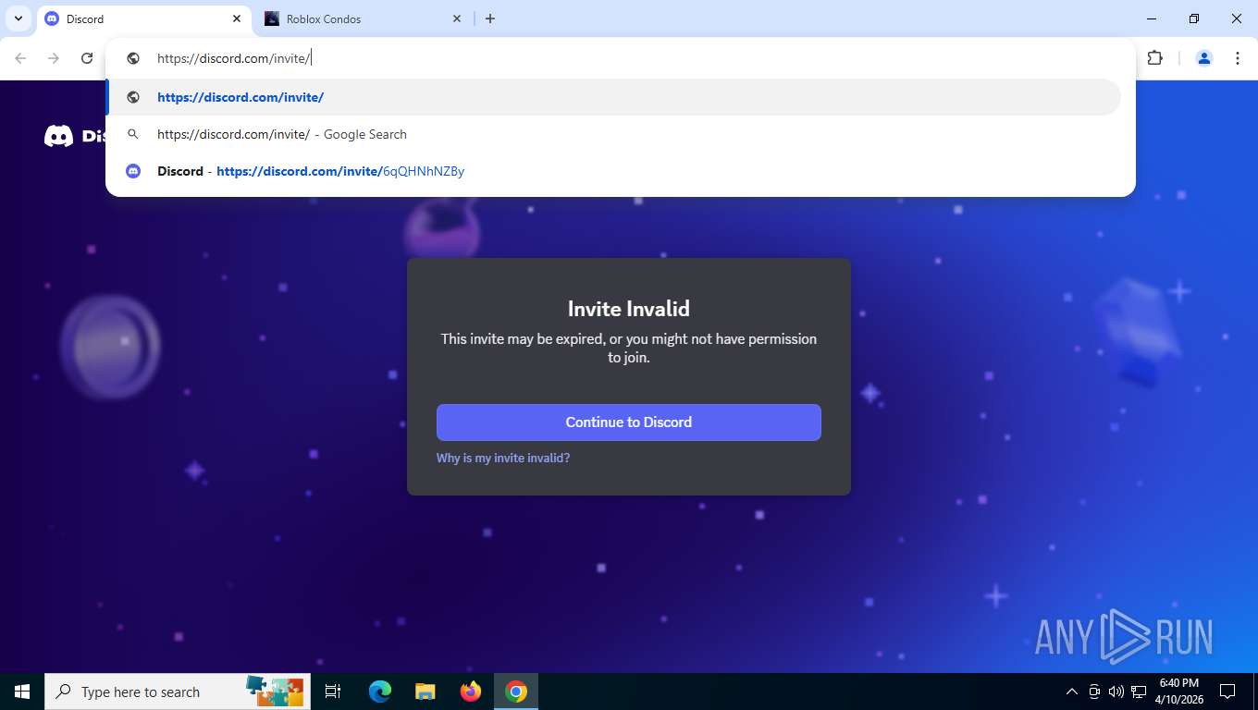Open the volume control in tray
The height and width of the screenshot is (710, 1258).
(1116, 692)
